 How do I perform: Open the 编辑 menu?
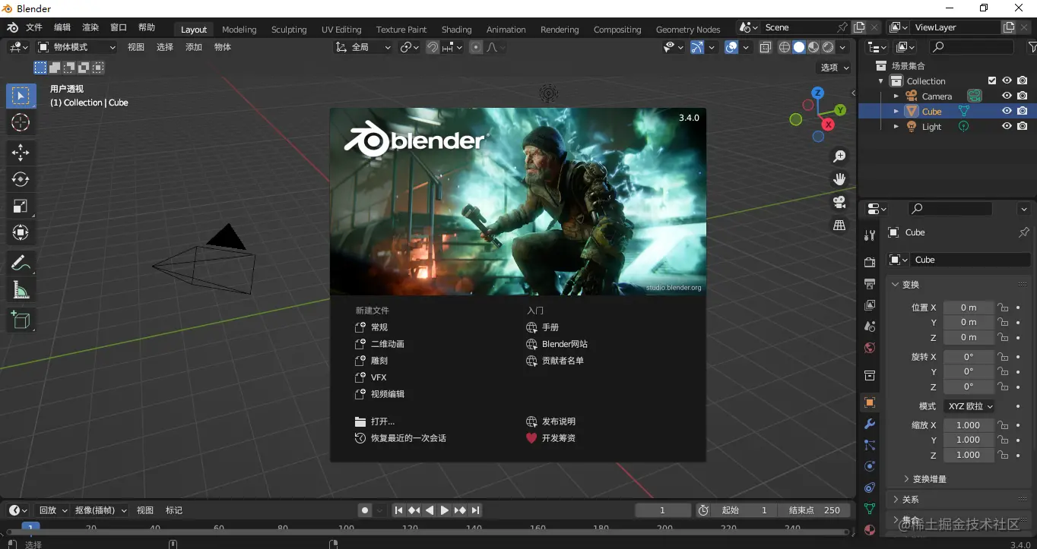click(x=62, y=27)
